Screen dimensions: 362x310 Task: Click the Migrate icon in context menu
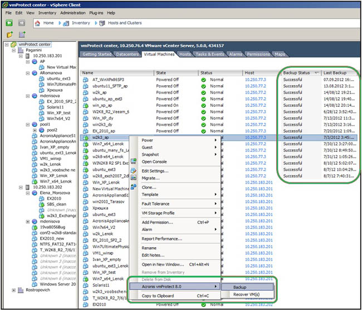click(134, 178)
